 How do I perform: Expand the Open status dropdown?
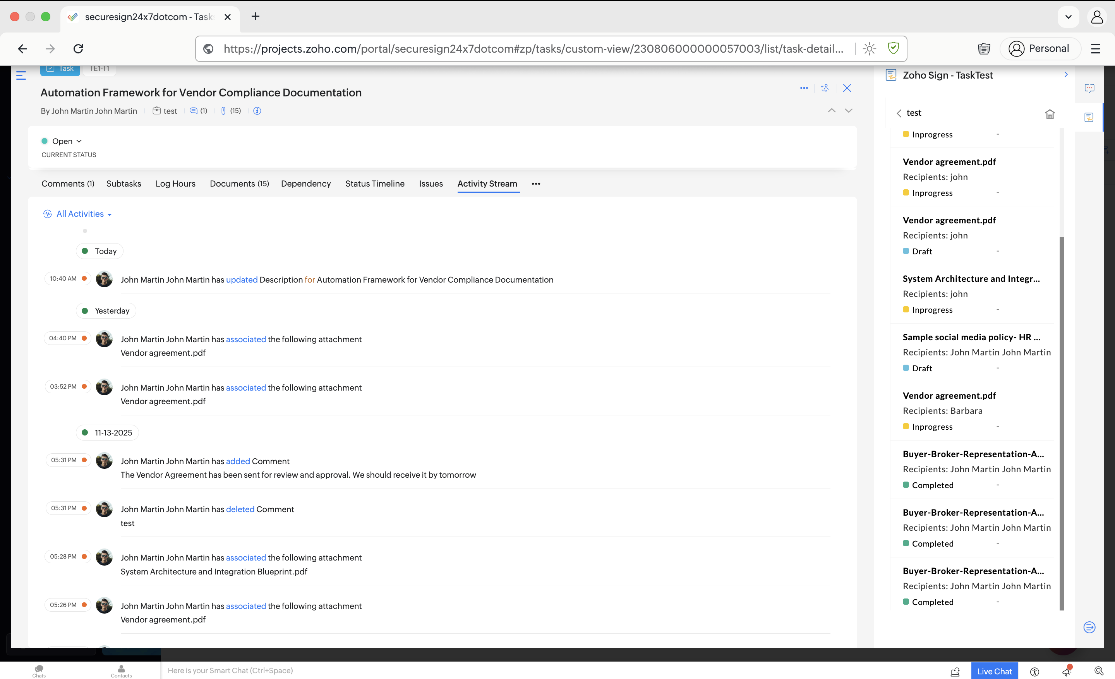click(67, 141)
